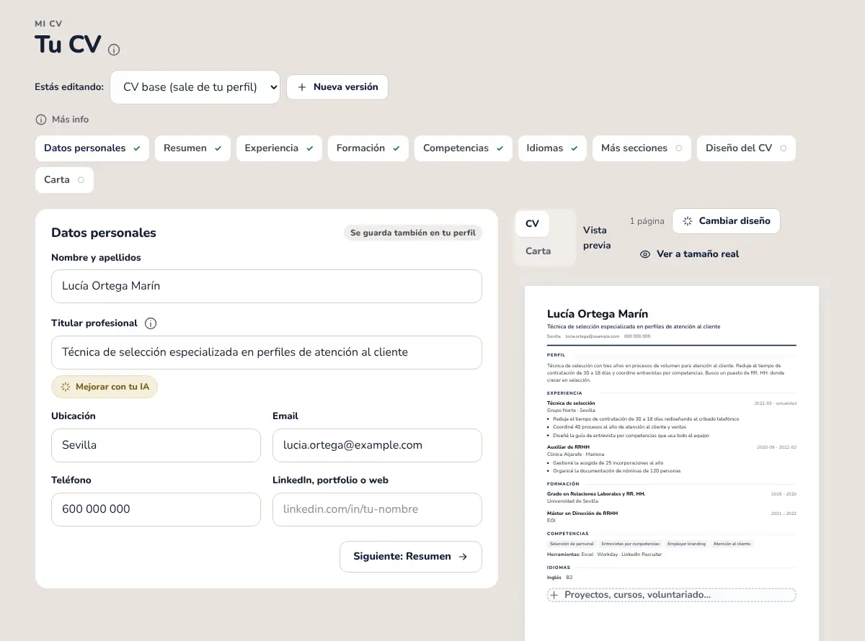Click the Se guarda también en tu perfil badge
The image size is (865, 641).
(x=413, y=233)
